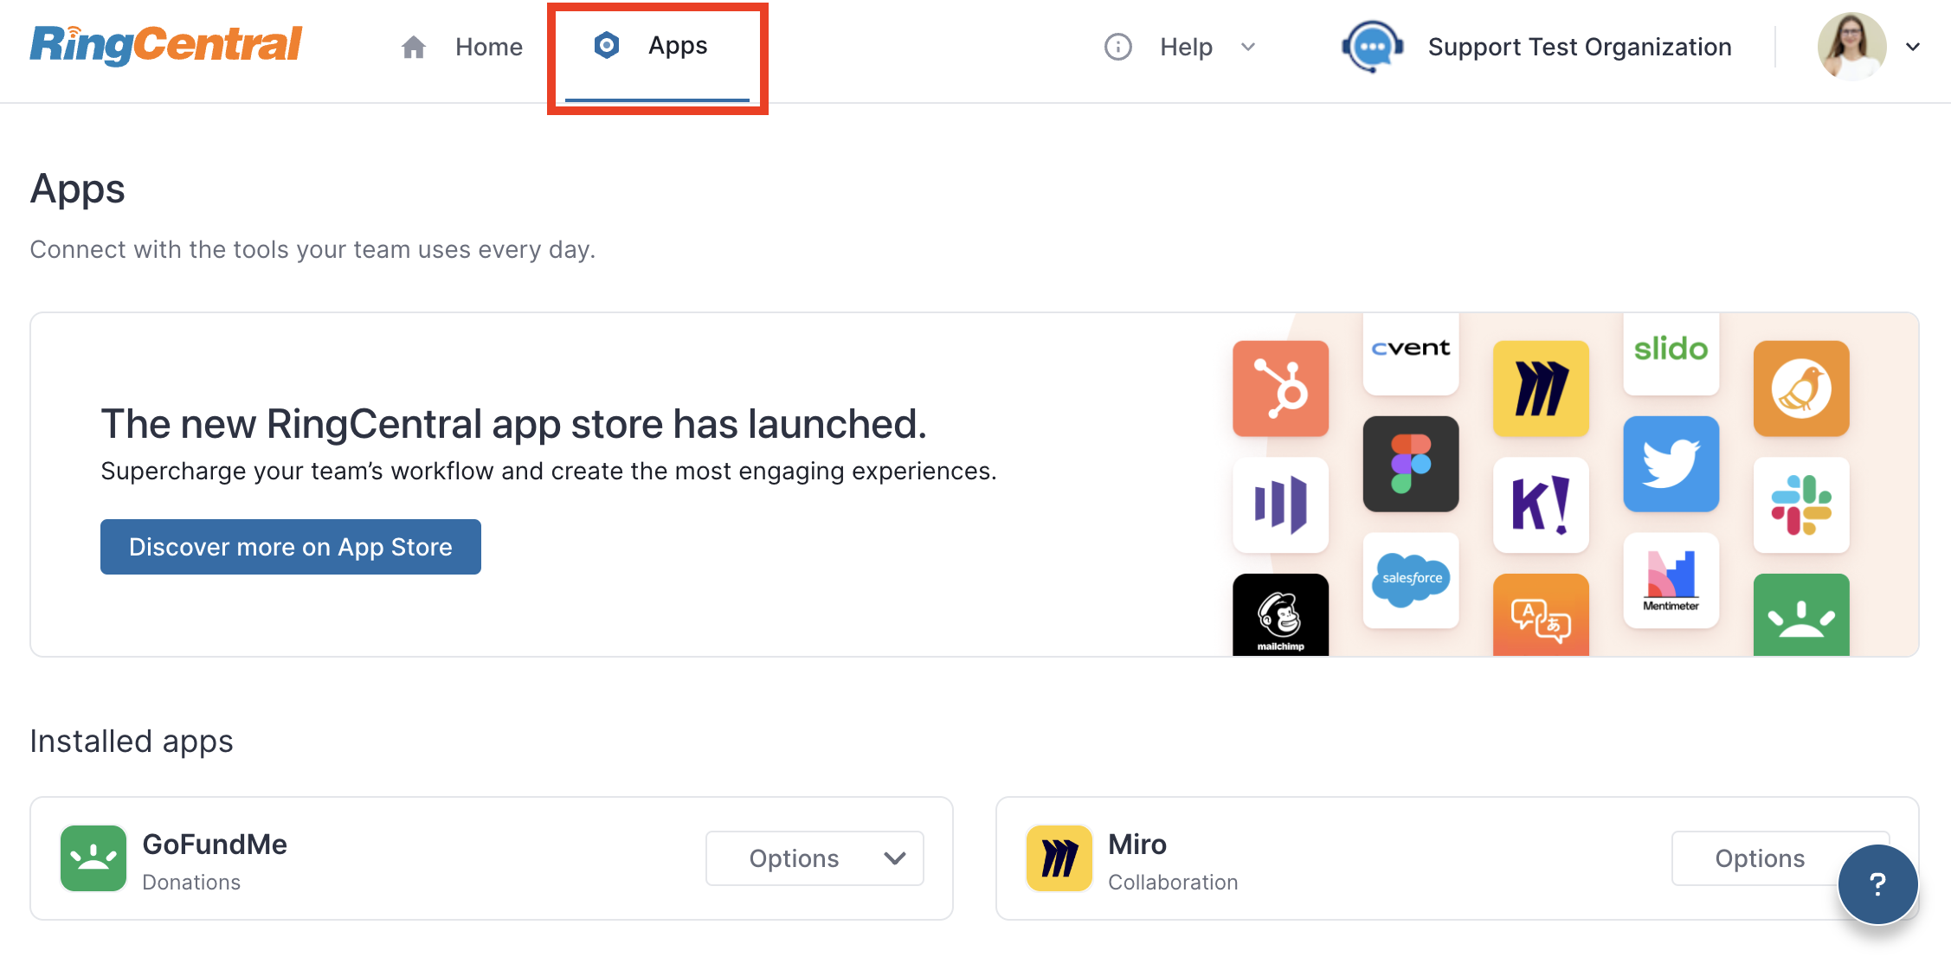Expand the Help dropdown chevron

1248,47
